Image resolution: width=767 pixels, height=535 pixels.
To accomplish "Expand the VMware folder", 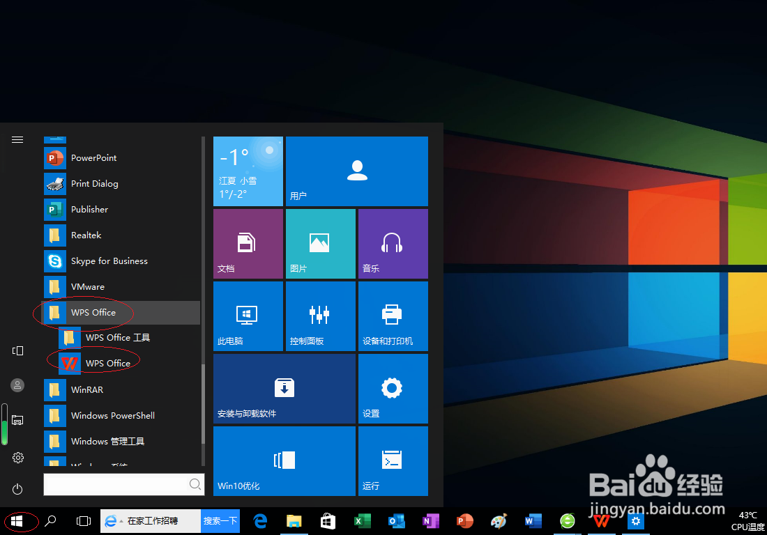I will pos(122,287).
